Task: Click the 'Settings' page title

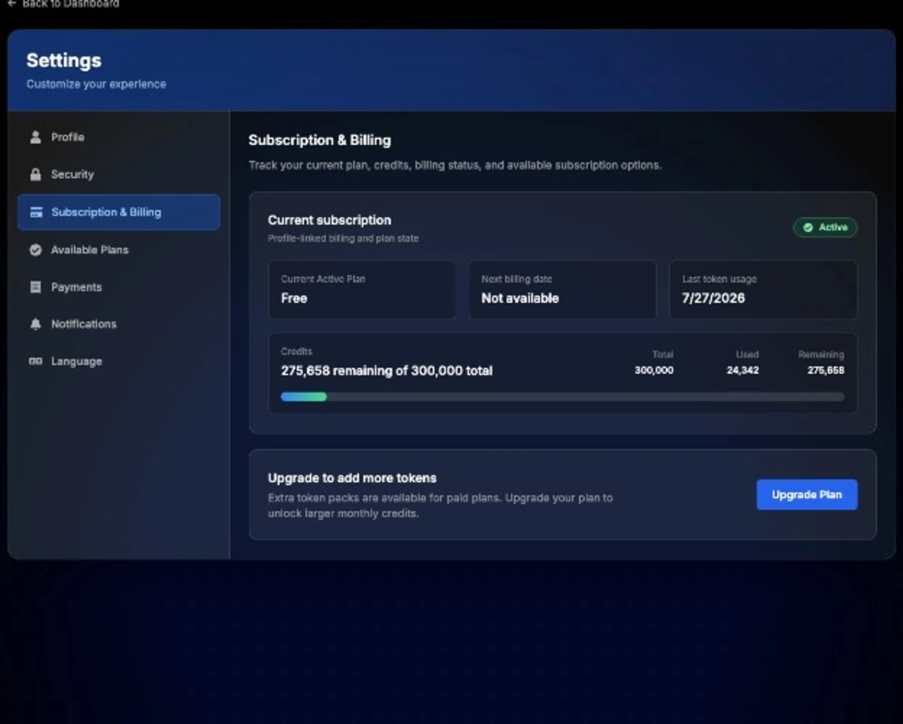Action: click(64, 61)
